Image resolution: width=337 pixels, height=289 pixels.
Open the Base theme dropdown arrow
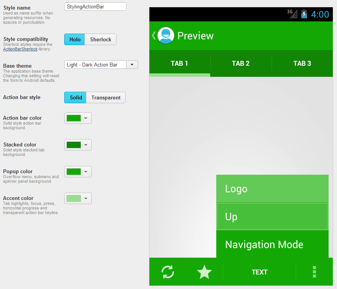pyautogui.click(x=132, y=65)
